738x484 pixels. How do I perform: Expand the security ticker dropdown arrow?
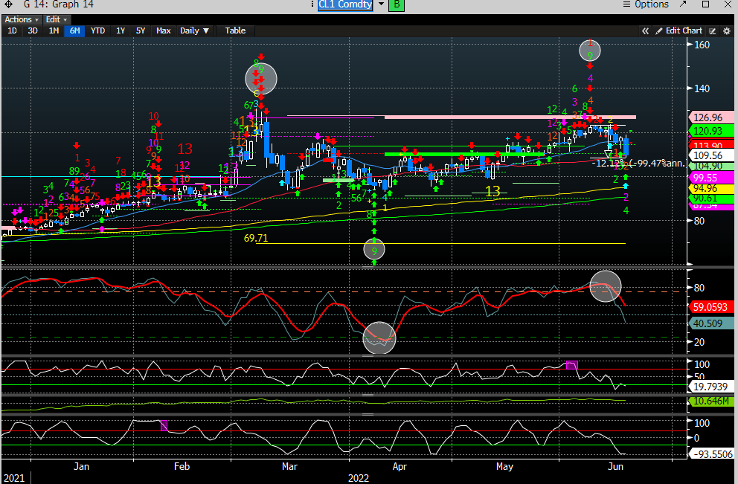point(382,4)
